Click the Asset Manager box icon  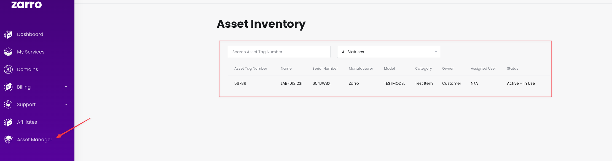pos(8,140)
